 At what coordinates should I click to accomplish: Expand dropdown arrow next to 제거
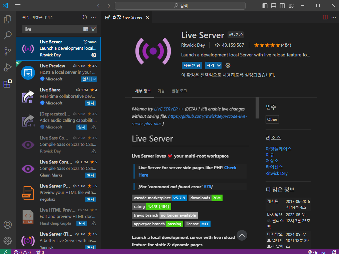pyautogui.click(x=219, y=65)
